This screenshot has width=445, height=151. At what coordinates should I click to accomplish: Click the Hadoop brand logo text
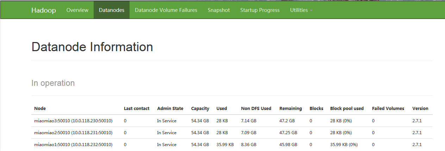click(43, 10)
